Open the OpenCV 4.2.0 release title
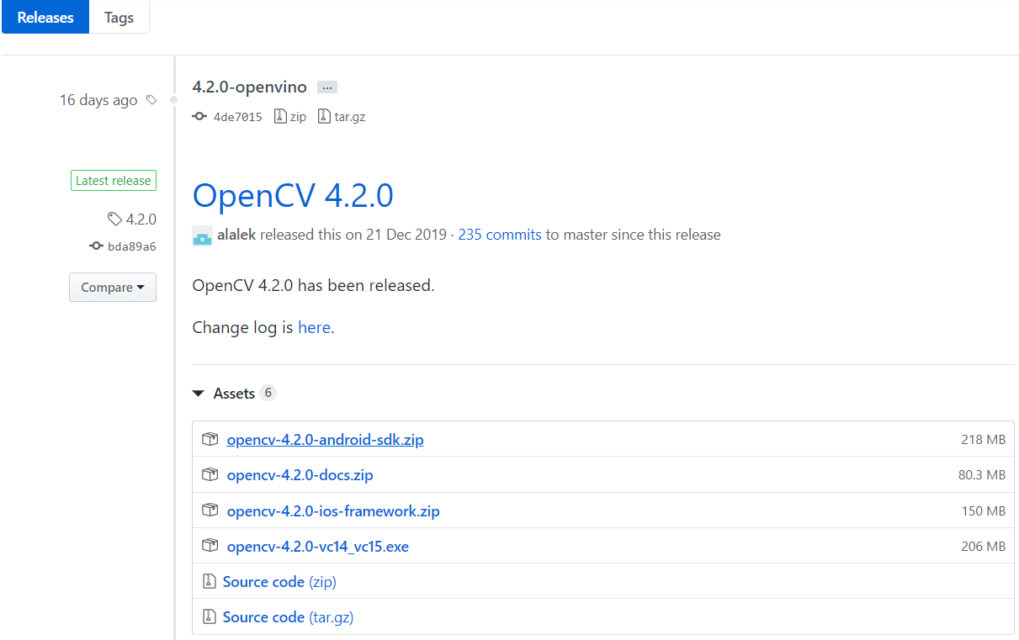Viewport: 1019px width, 640px height. (x=293, y=195)
